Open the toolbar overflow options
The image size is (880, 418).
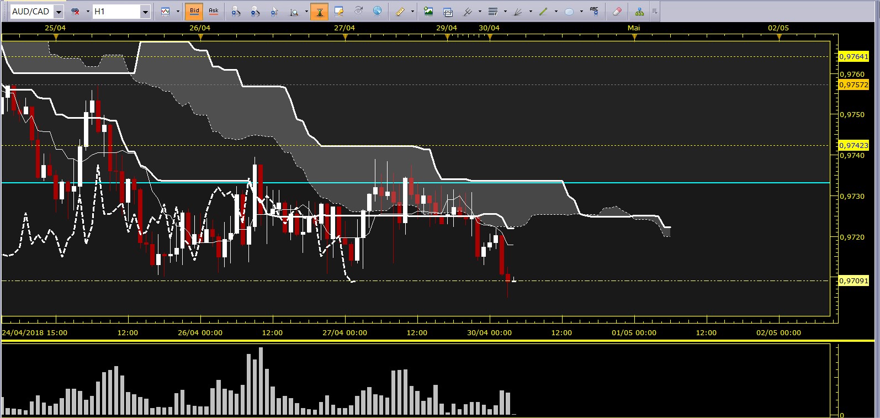(x=655, y=12)
